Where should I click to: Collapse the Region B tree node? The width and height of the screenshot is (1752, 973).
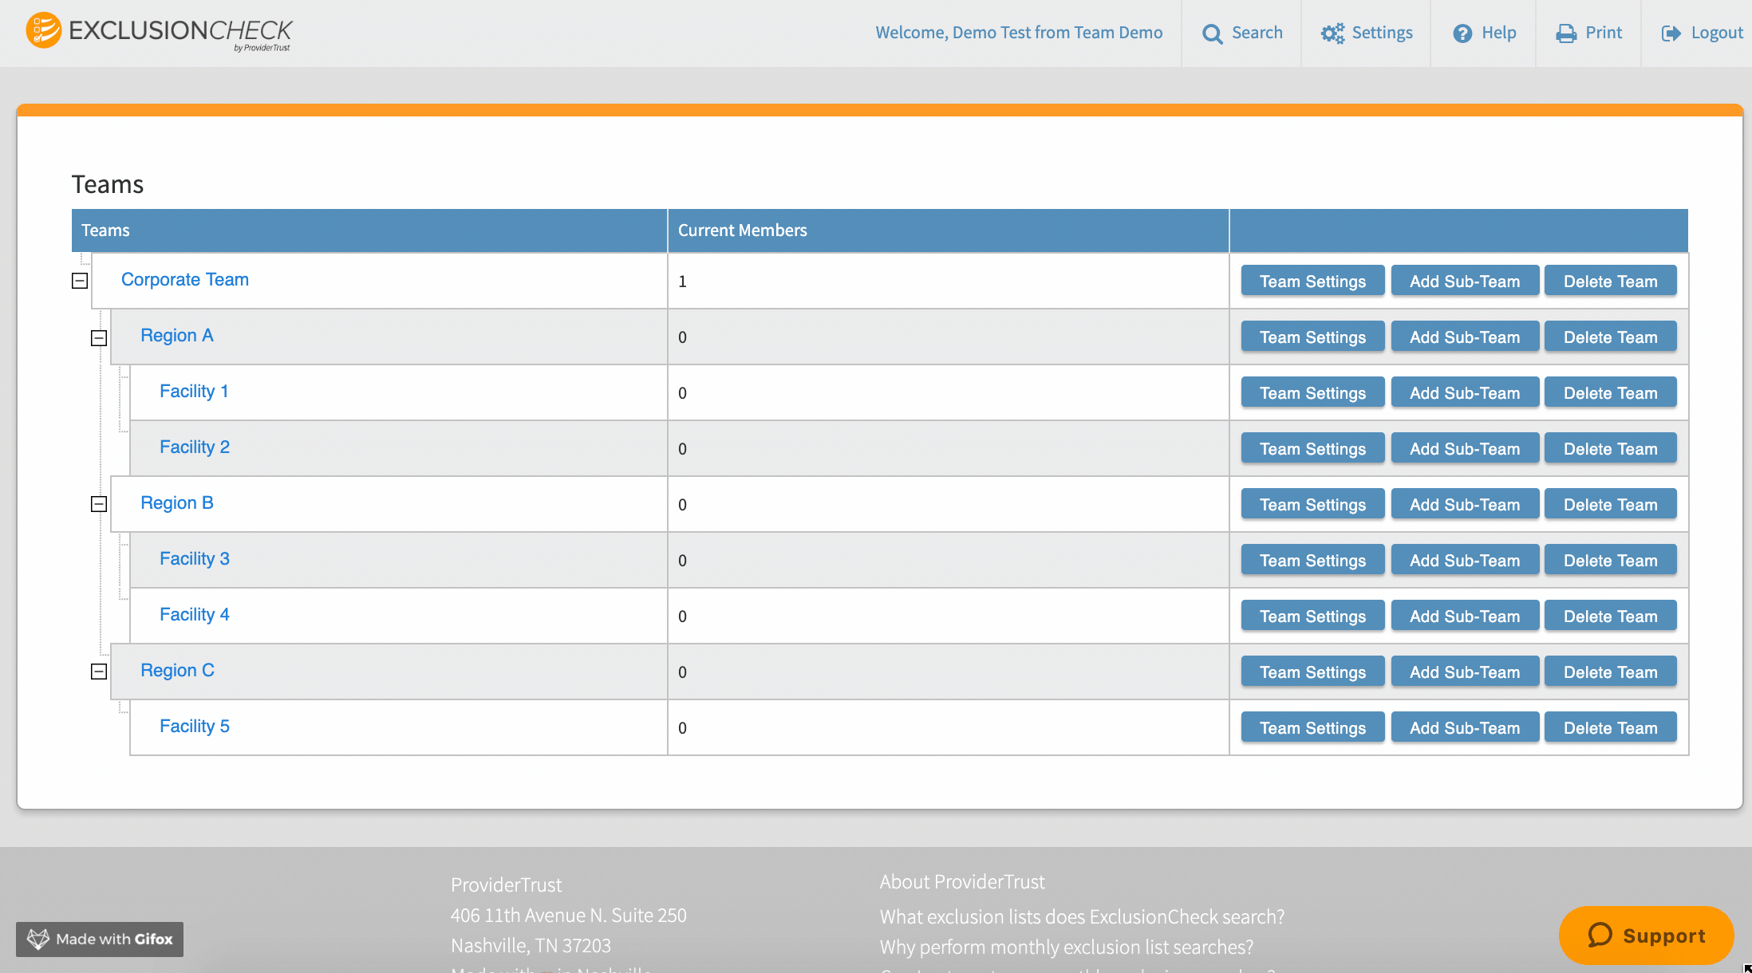99,504
